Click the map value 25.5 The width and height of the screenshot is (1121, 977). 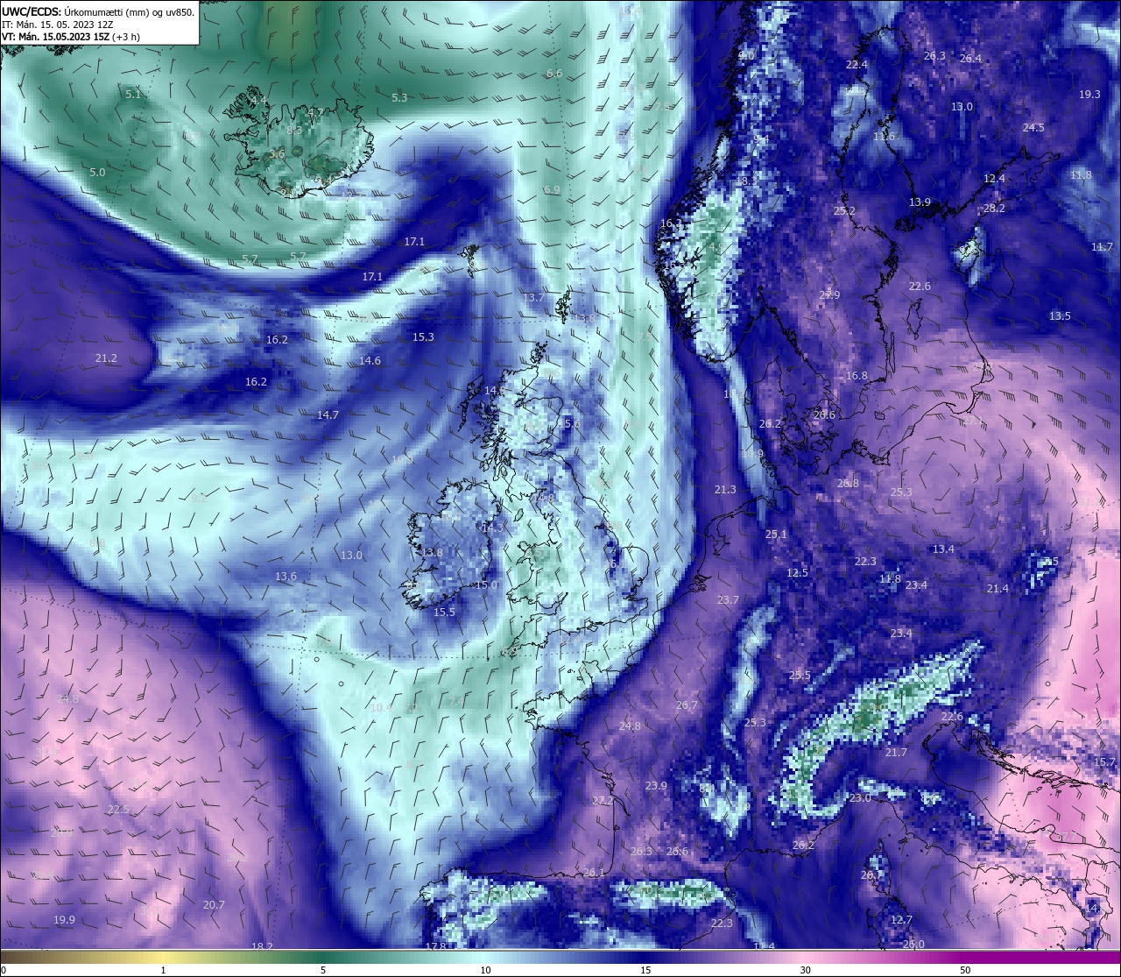(800, 676)
